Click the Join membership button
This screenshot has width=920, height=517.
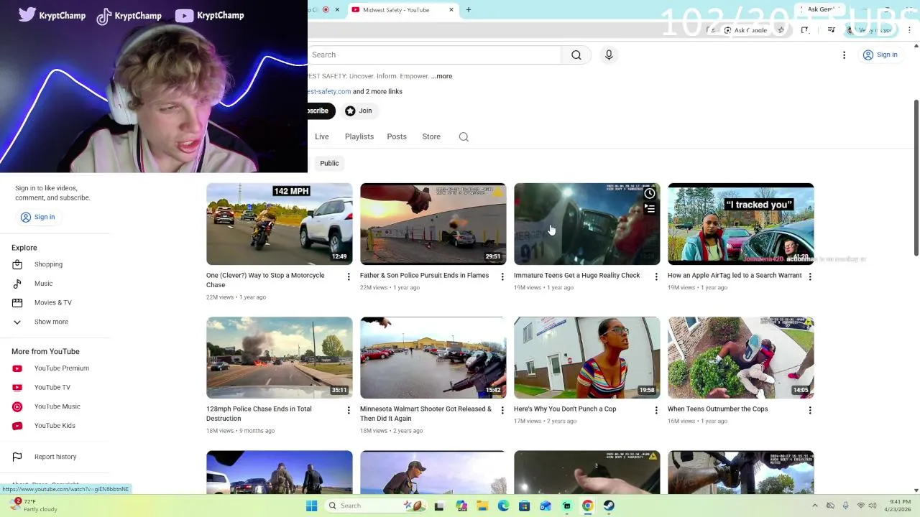click(359, 111)
